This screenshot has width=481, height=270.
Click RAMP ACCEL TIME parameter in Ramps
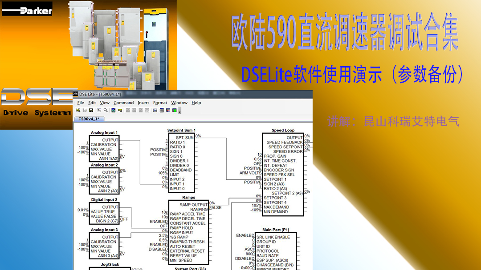188,214
